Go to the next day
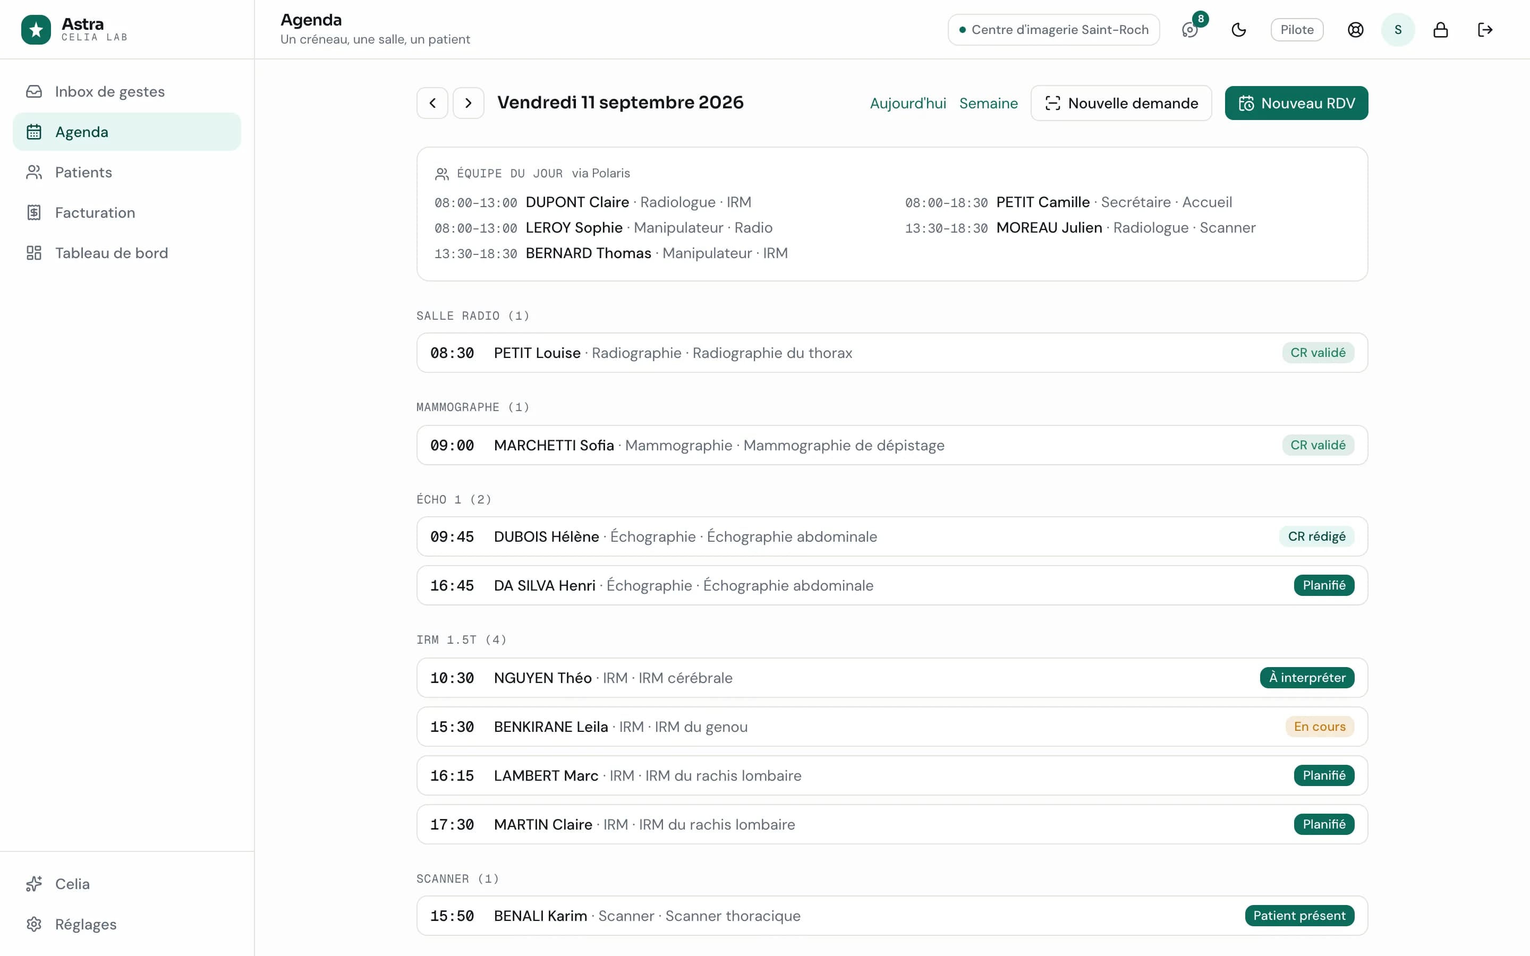This screenshot has height=956, width=1530. coord(469,103)
